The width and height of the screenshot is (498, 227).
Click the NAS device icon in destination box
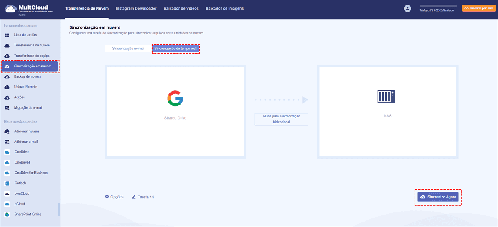tap(386, 97)
